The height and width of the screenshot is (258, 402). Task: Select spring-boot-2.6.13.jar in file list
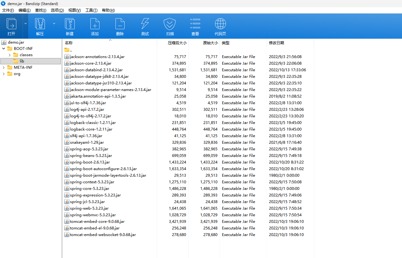click(90, 162)
